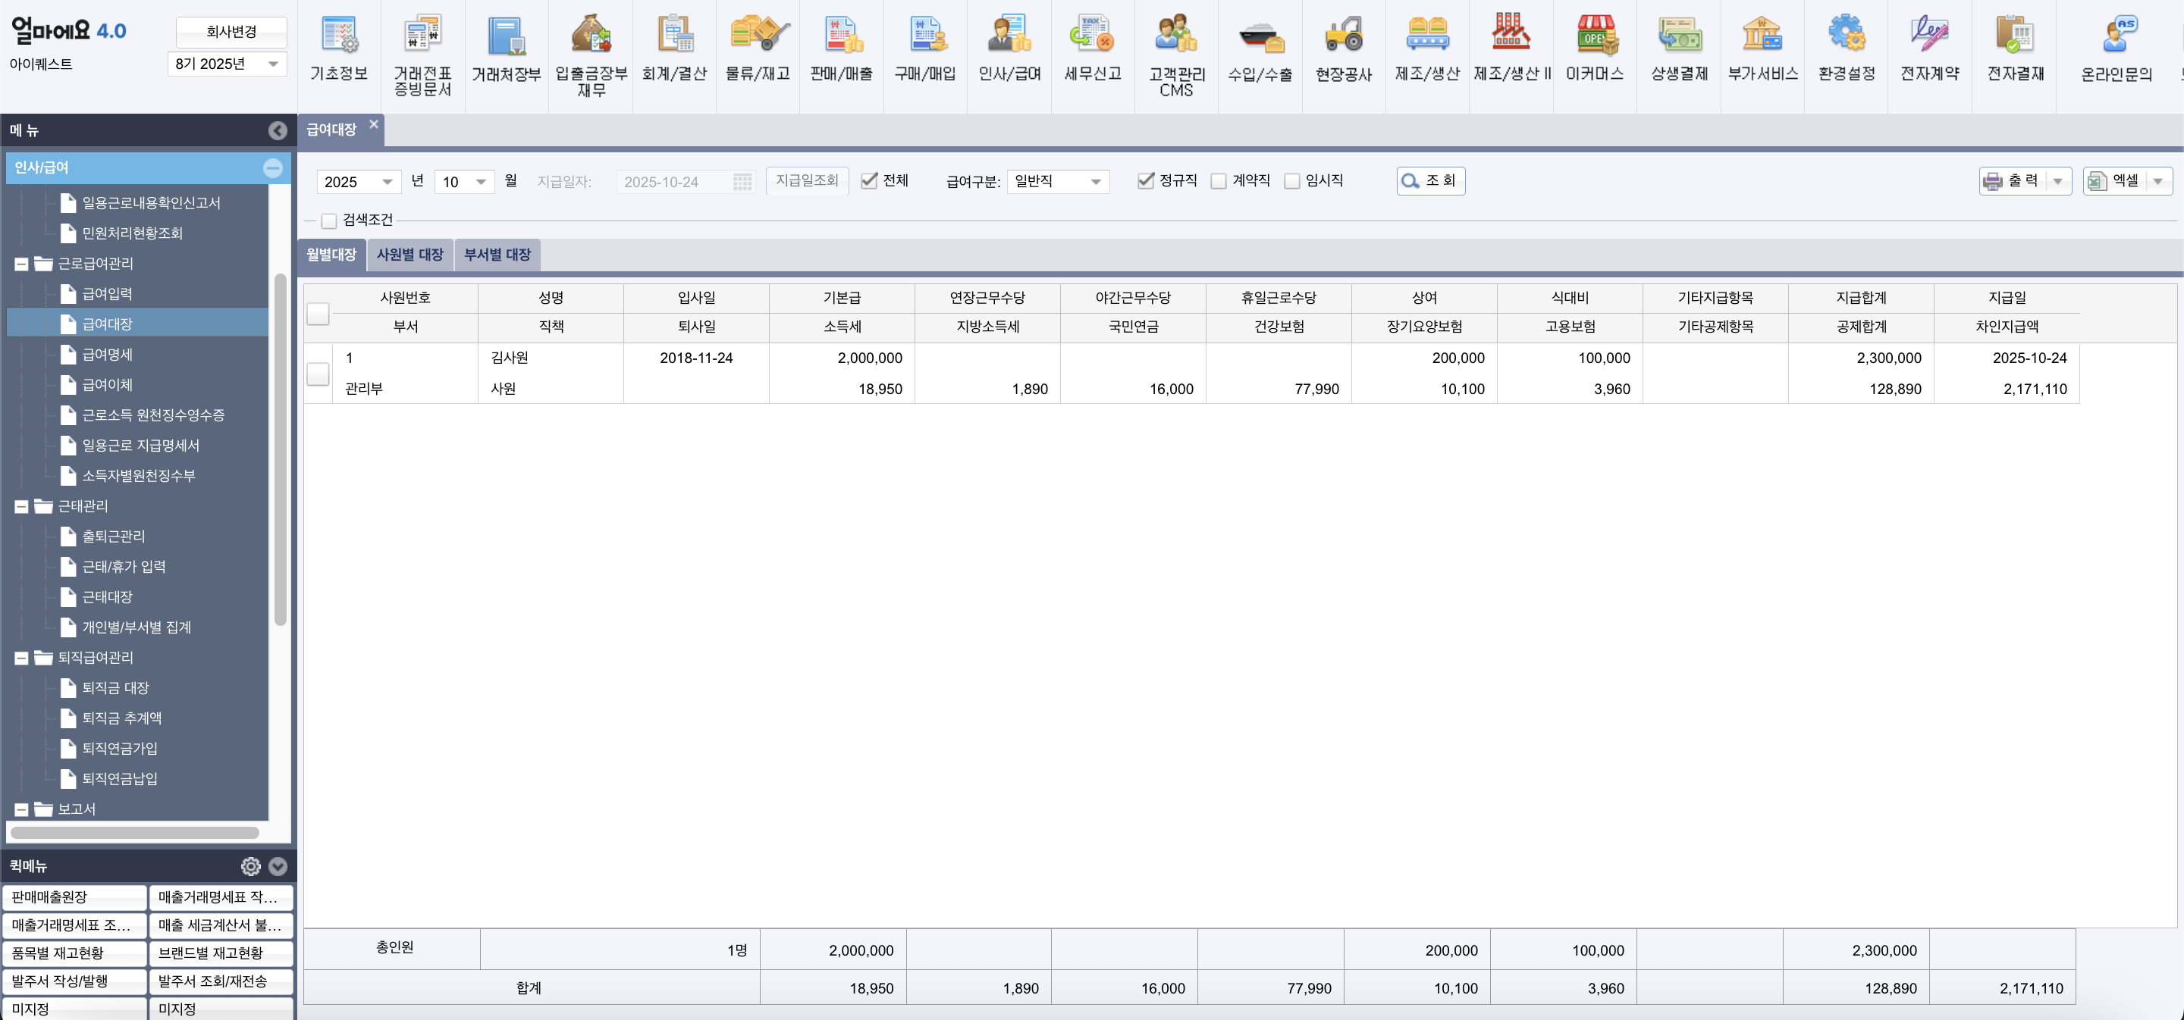Enable the 계약직 checkbox
The image size is (2184, 1020).
click(x=1219, y=181)
